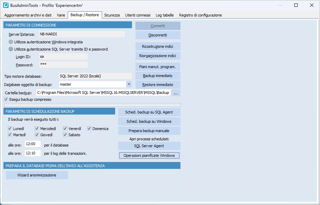Viewport: 320px width, 205px height.
Task: Click the Disconnetti button
Action: 158,35
